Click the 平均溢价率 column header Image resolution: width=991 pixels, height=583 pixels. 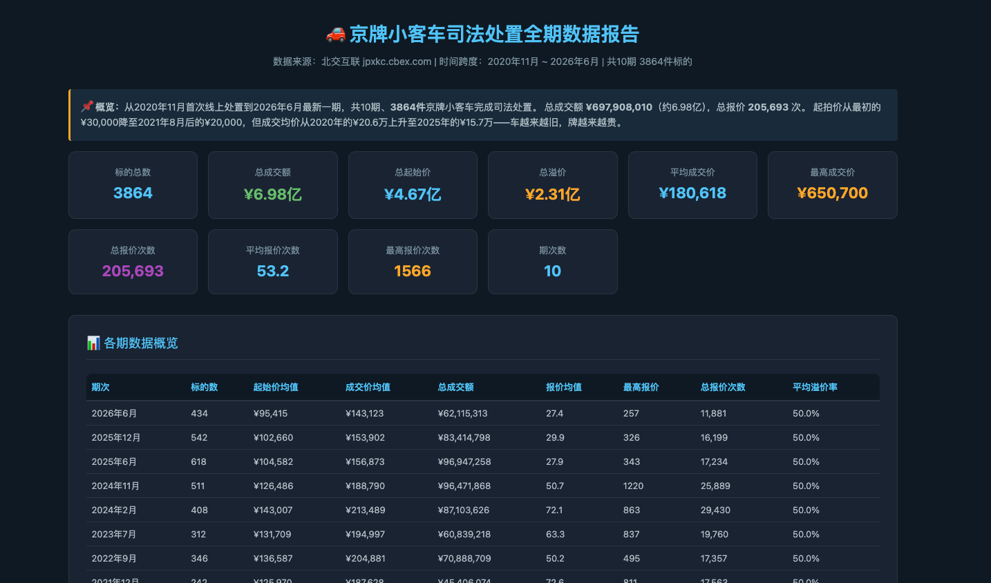click(815, 388)
